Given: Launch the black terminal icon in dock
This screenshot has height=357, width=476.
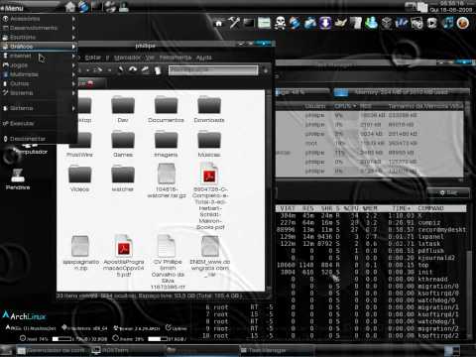Looking at the screenshot, I should coord(249,23).
